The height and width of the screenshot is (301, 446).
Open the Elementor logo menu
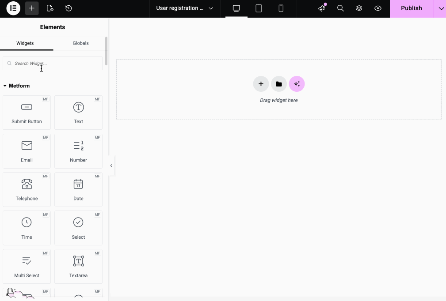(13, 8)
